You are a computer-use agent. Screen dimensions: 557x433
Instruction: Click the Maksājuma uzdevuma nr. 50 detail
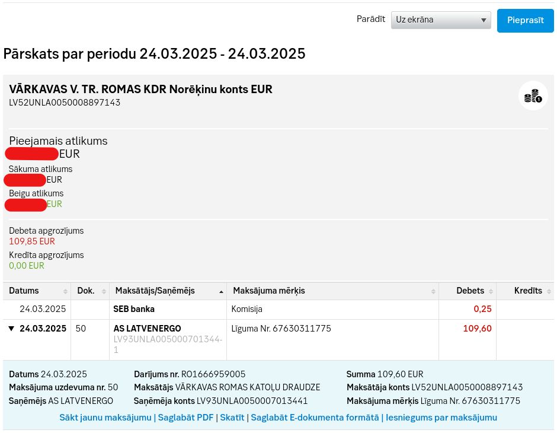(63, 387)
